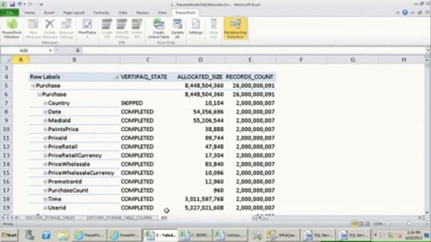This screenshot has height=242, width=431.
Task: Expand the UserId row
Action: pyautogui.click(x=45, y=208)
